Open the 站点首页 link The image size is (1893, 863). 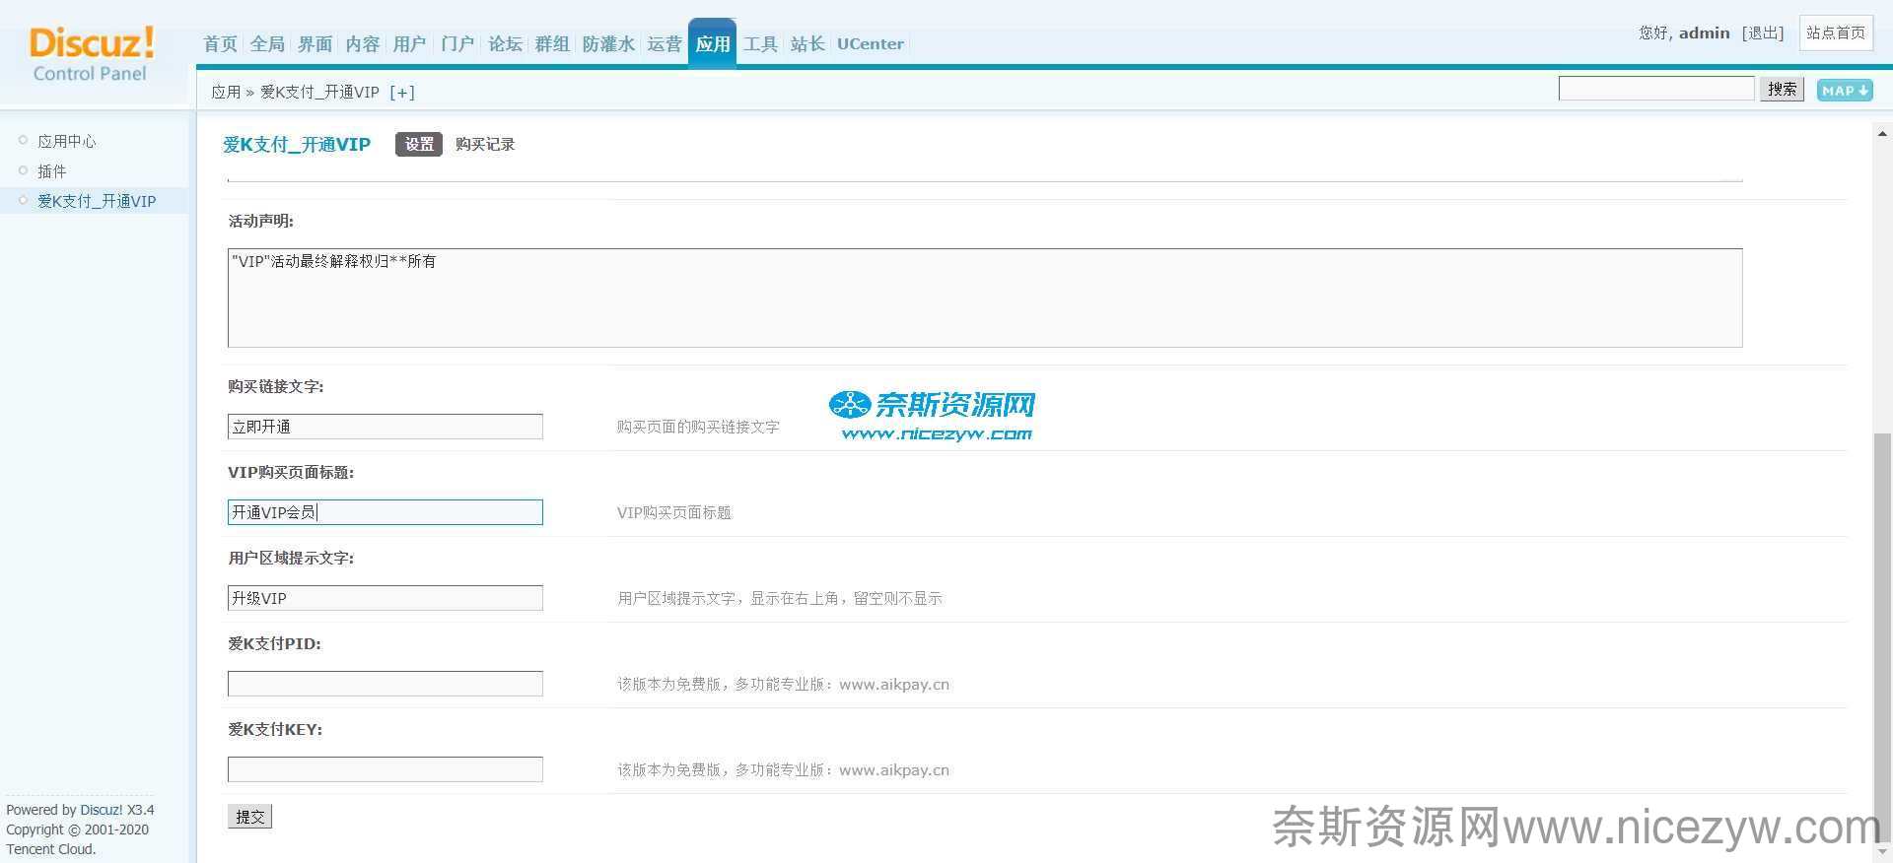tap(1835, 33)
